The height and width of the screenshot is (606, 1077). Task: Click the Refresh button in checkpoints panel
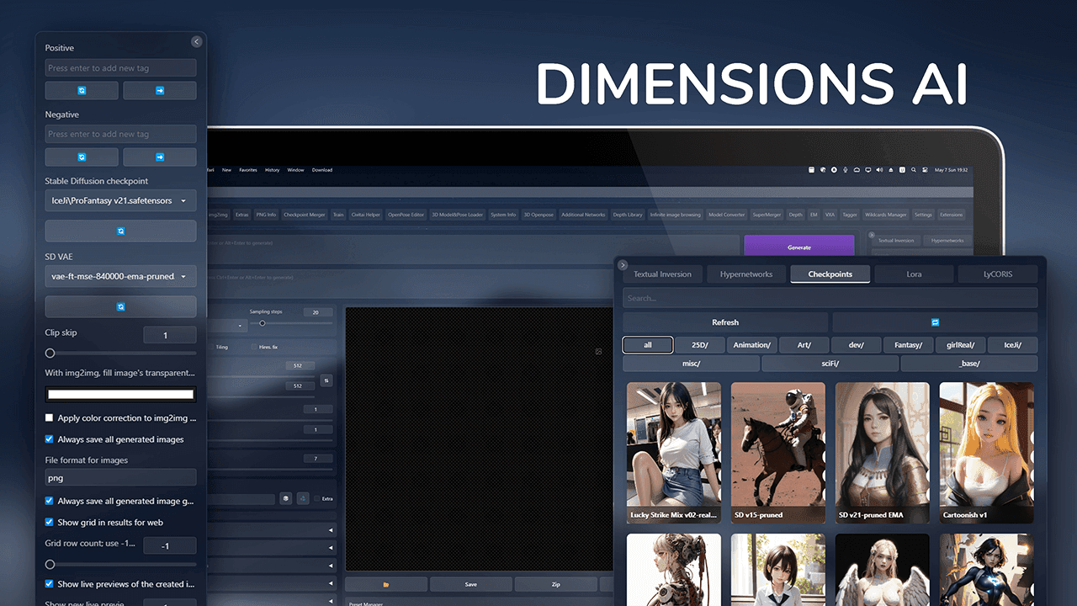click(x=725, y=322)
